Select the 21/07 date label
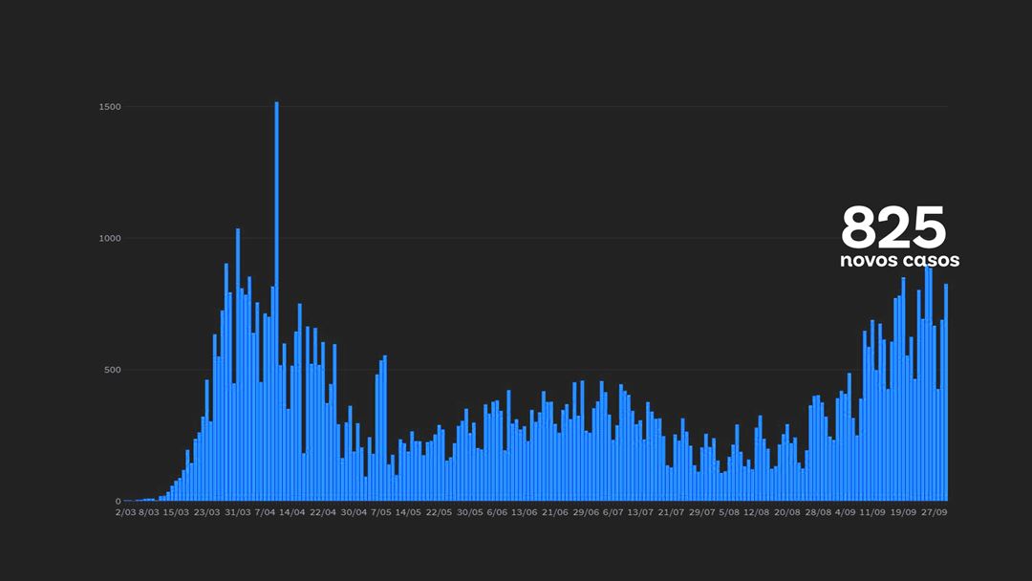Image resolution: width=1032 pixels, height=581 pixels. point(671,512)
